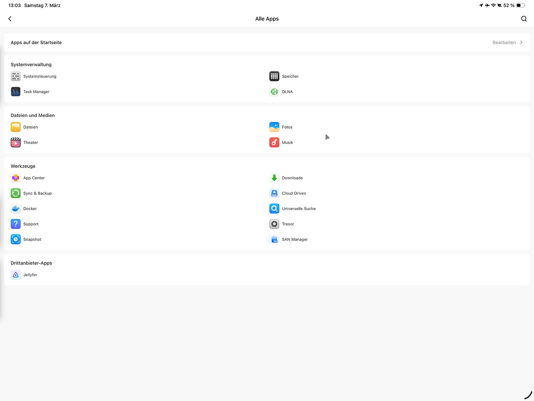534x401 pixels.
Task: Open Sync & Backup tool
Action: (x=16, y=193)
